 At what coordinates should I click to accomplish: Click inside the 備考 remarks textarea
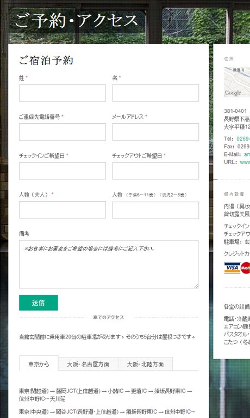point(109,264)
